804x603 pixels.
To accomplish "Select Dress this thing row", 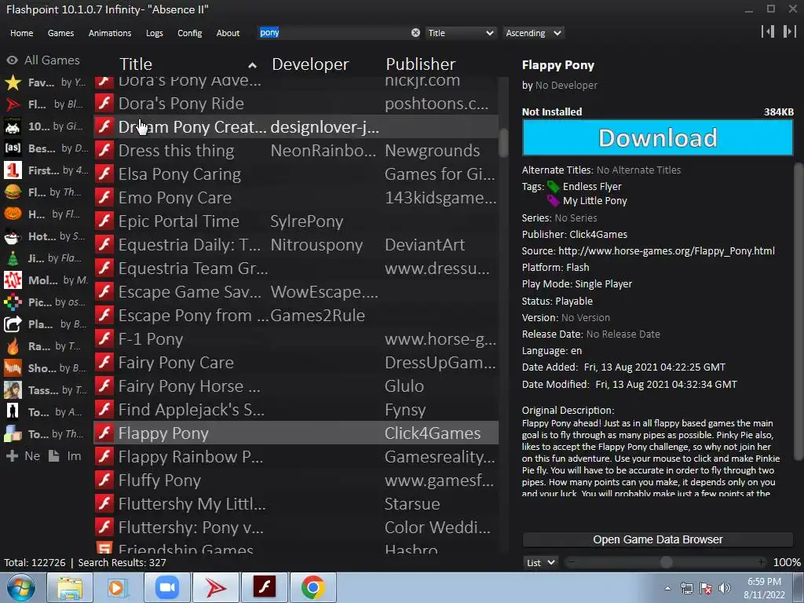I will pyautogui.click(x=296, y=151).
